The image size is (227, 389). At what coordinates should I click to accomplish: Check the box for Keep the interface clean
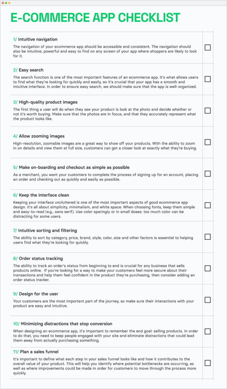click(208, 205)
